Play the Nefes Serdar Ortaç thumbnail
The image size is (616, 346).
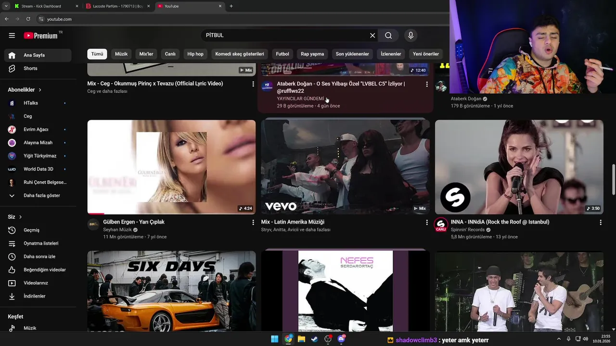click(x=346, y=291)
